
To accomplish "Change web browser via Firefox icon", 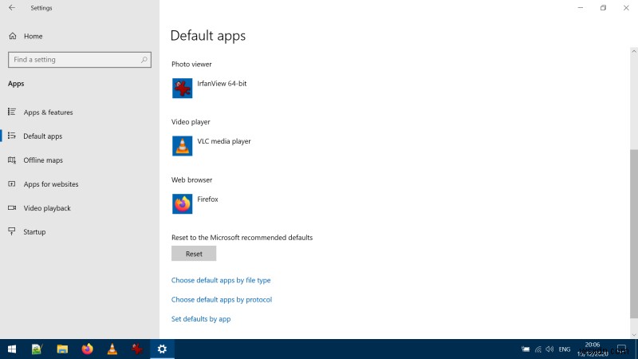I will tap(183, 204).
